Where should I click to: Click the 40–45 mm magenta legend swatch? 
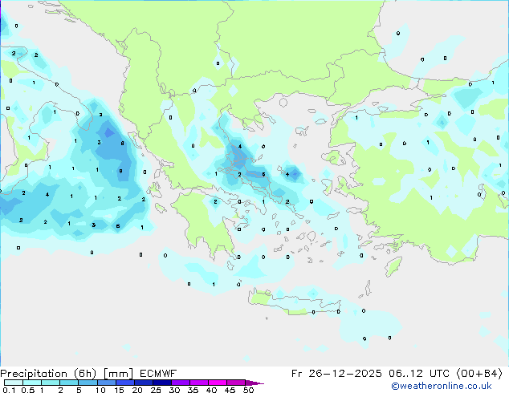218,383
